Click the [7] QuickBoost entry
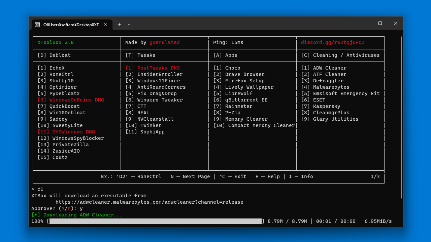The image size is (431, 242). point(59,106)
